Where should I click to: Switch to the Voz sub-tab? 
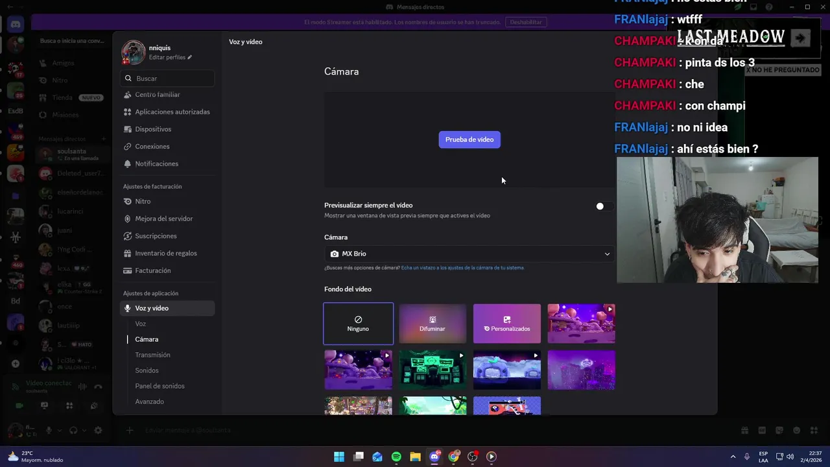click(x=140, y=324)
